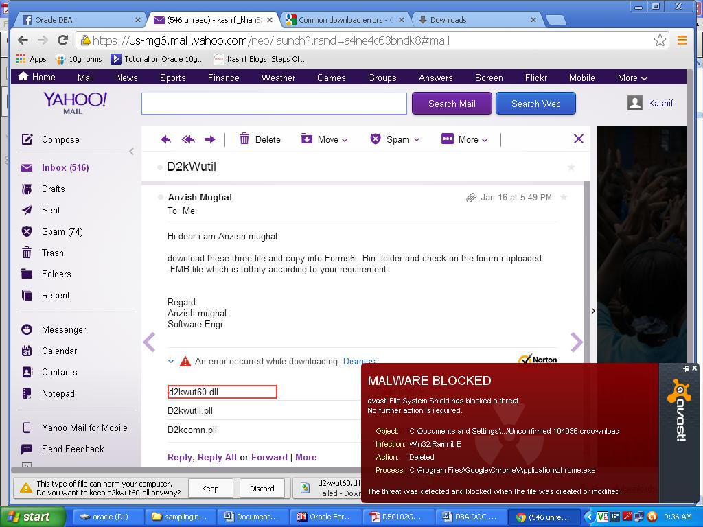Click in the Yahoo Mail search field
Image resolution: width=703 pixels, height=527 pixels.
pos(274,104)
